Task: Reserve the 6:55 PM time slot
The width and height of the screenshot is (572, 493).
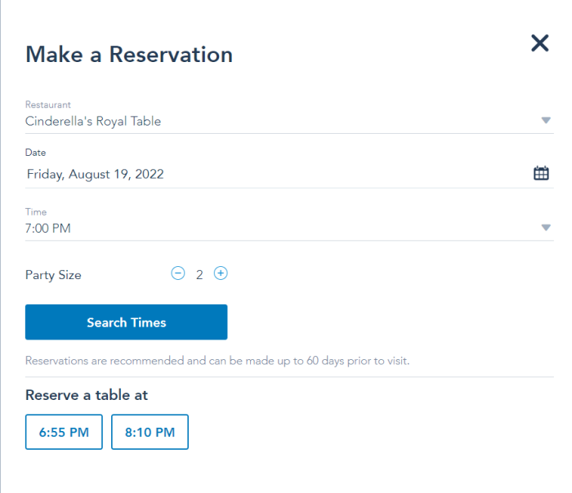Action: coord(64,432)
